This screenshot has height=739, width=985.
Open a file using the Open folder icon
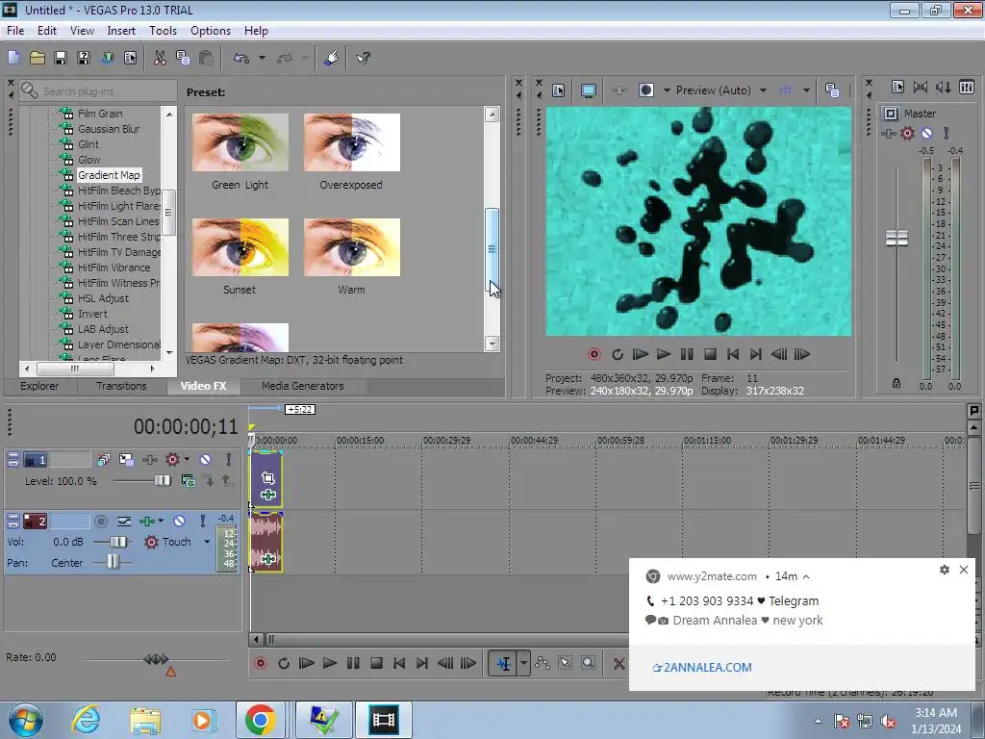pos(38,58)
